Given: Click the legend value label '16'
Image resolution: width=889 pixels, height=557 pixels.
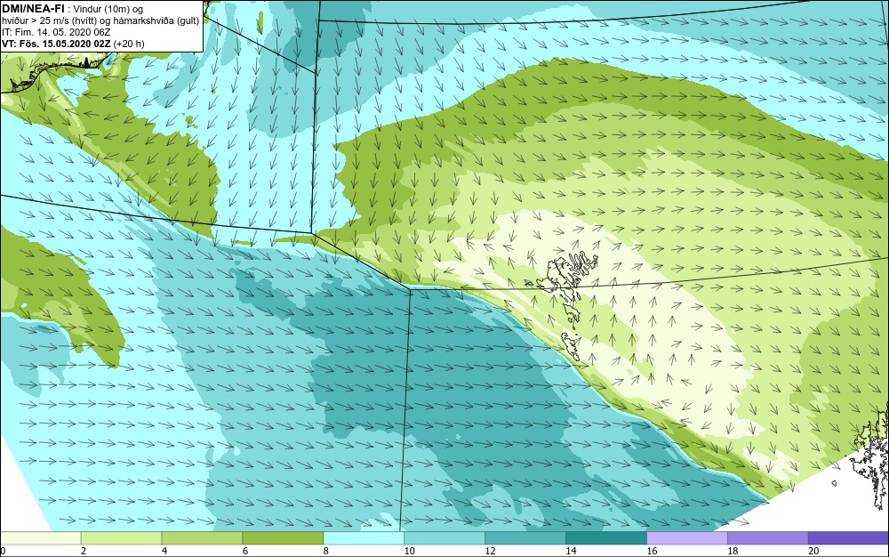Looking at the screenshot, I should pos(652,551).
